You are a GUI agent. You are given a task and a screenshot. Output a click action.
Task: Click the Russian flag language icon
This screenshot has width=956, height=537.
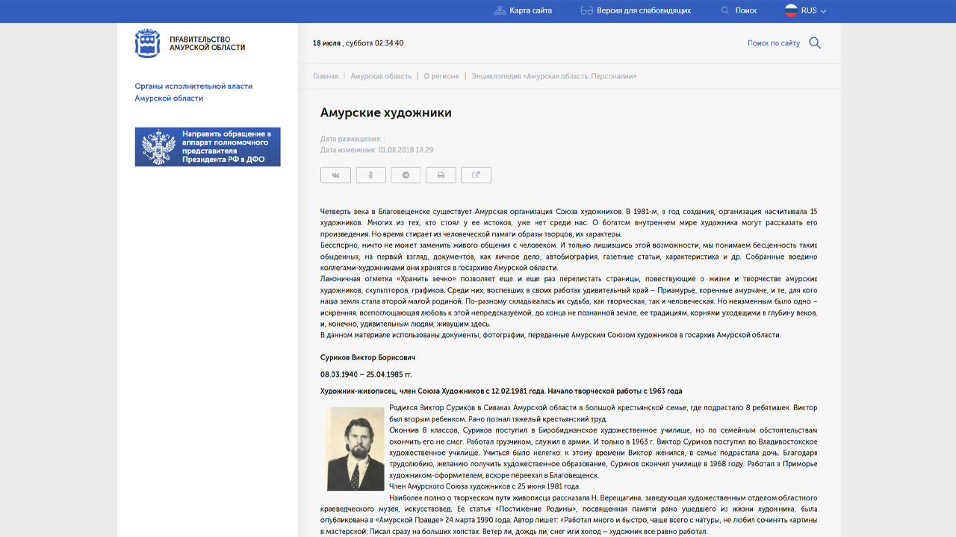(791, 10)
